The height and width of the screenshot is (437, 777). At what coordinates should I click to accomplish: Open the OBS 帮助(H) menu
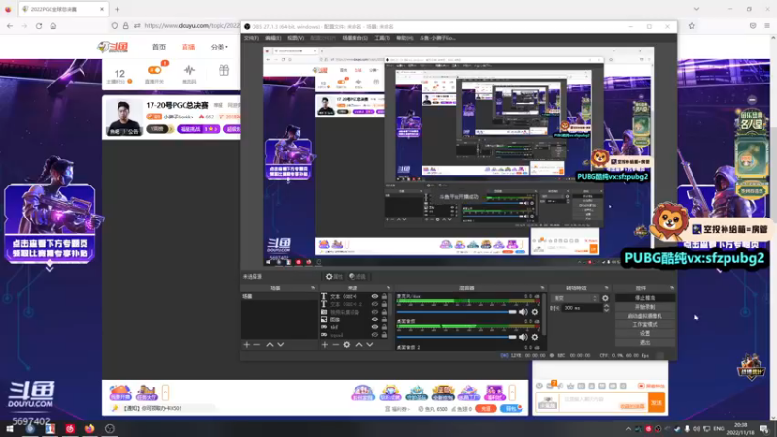click(404, 38)
